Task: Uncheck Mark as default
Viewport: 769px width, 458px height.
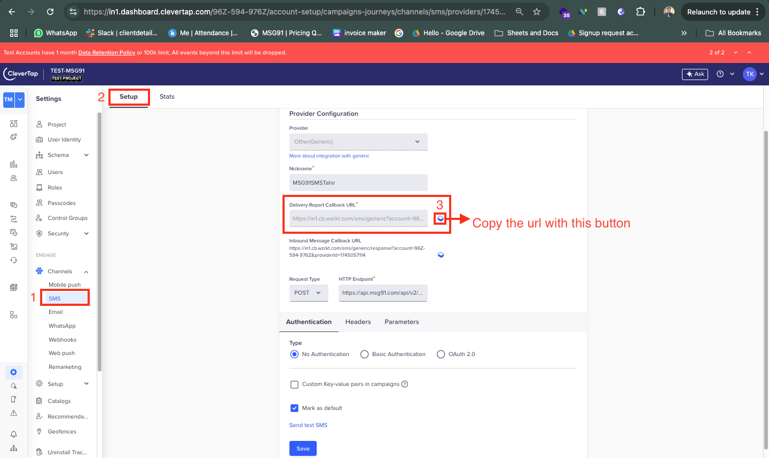Action: (x=294, y=408)
